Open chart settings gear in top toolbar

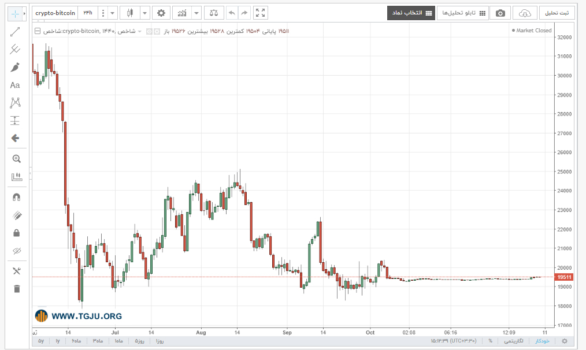pyautogui.click(x=161, y=13)
